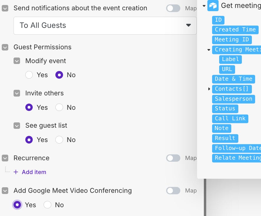261x216 pixels.
Task: Expand the Contacts[] tree item
Action: pos(209,89)
